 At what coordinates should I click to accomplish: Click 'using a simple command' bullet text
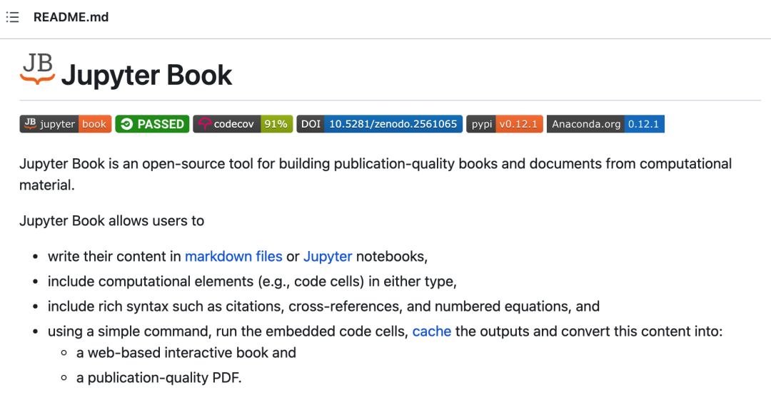click(x=385, y=331)
